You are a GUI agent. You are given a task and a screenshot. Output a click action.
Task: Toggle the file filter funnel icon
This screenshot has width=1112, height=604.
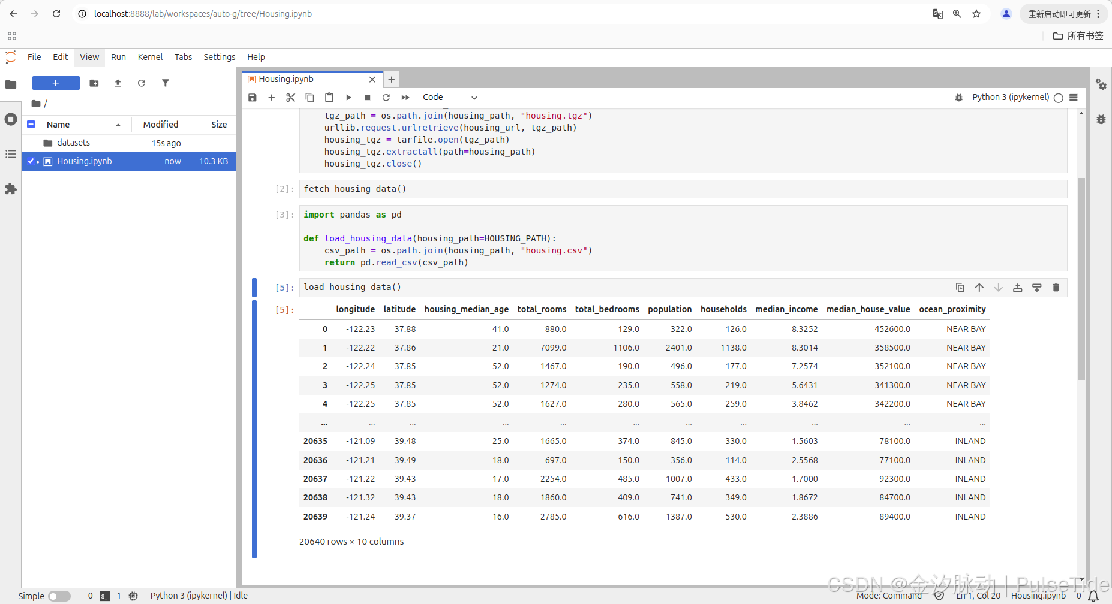[166, 83]
